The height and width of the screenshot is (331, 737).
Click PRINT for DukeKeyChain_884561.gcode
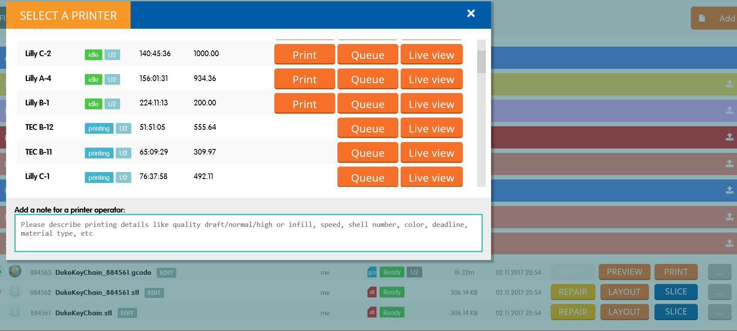(x=676, y=272)
